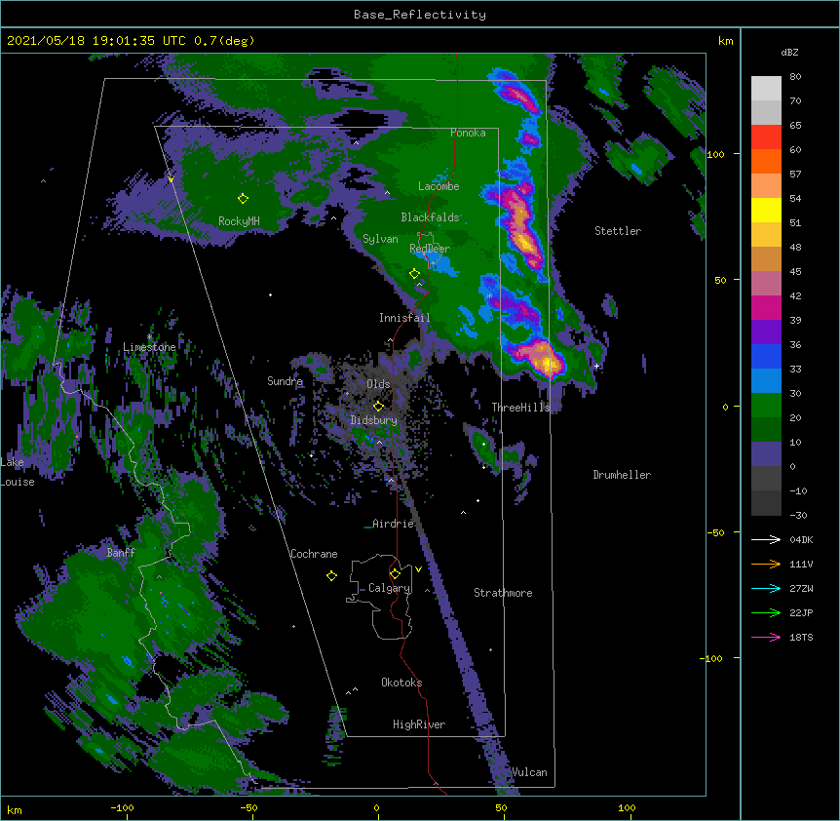Click the Innisfail town label
The height and width of the screenshot is (821, 840).
(x=404, y=318)
